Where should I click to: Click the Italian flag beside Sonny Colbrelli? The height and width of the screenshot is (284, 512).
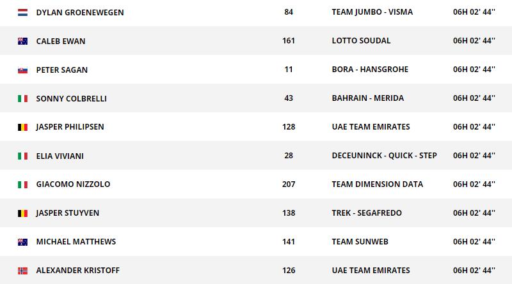pyautogui.click(x=22, y=99)
